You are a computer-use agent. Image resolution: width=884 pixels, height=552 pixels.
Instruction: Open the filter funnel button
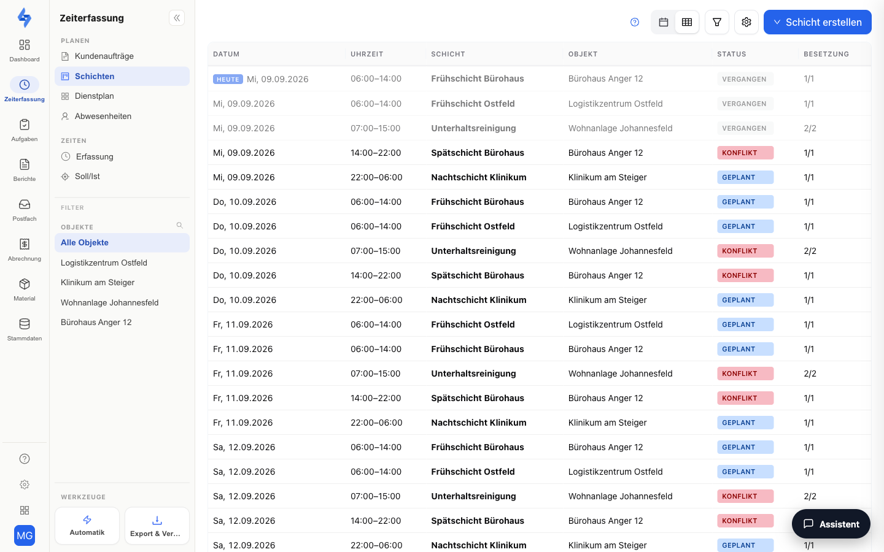pos(717,22)
